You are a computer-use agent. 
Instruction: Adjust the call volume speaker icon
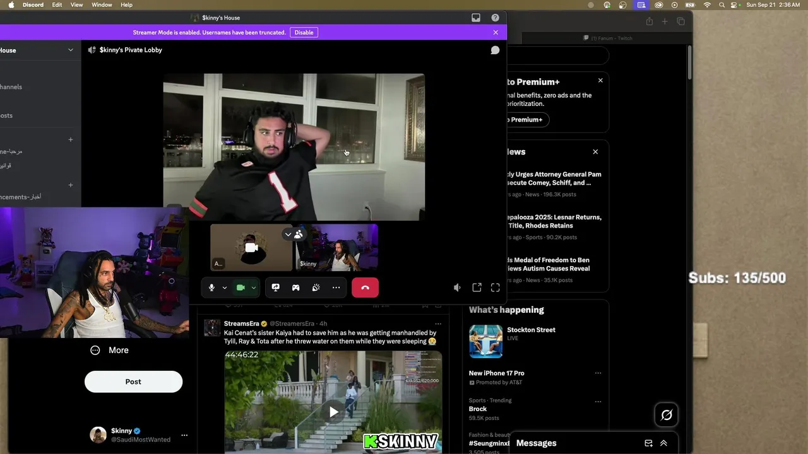point(457,288)
